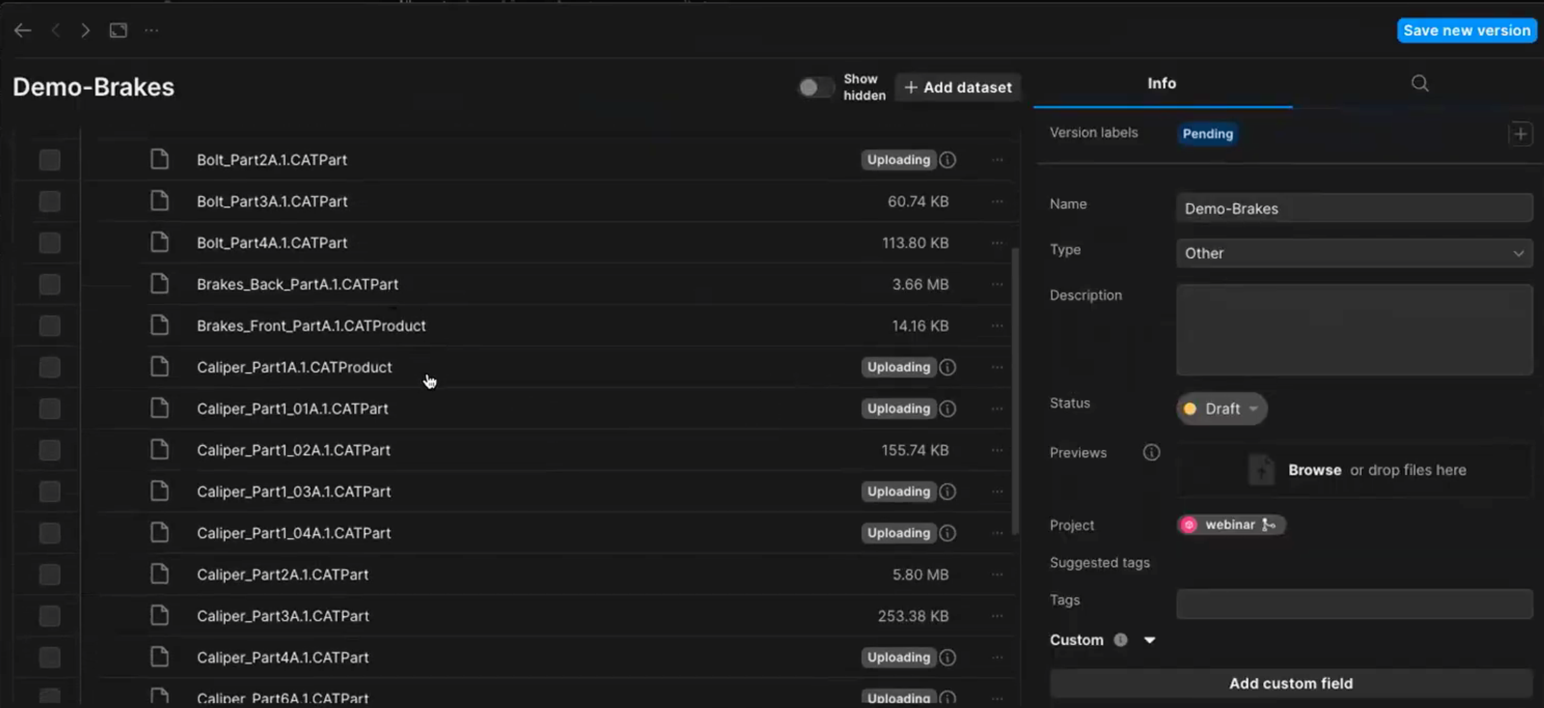Check the box for Caliper_Part1_02A.1.CATPart

click(x=50, y=450)
